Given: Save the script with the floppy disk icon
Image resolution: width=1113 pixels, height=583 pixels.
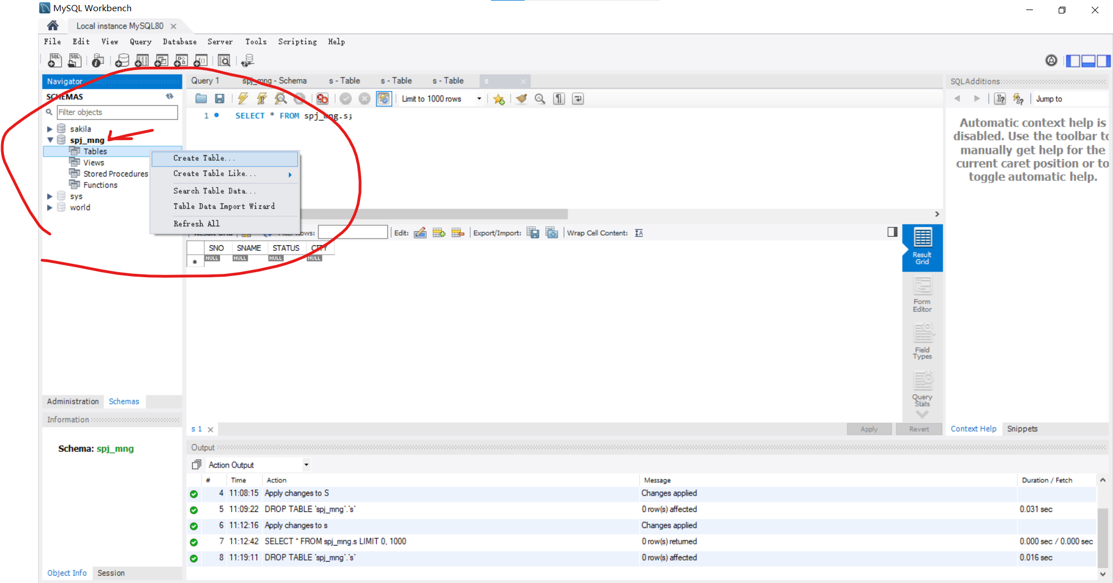Looking at the screenshot, I should 219,99.
